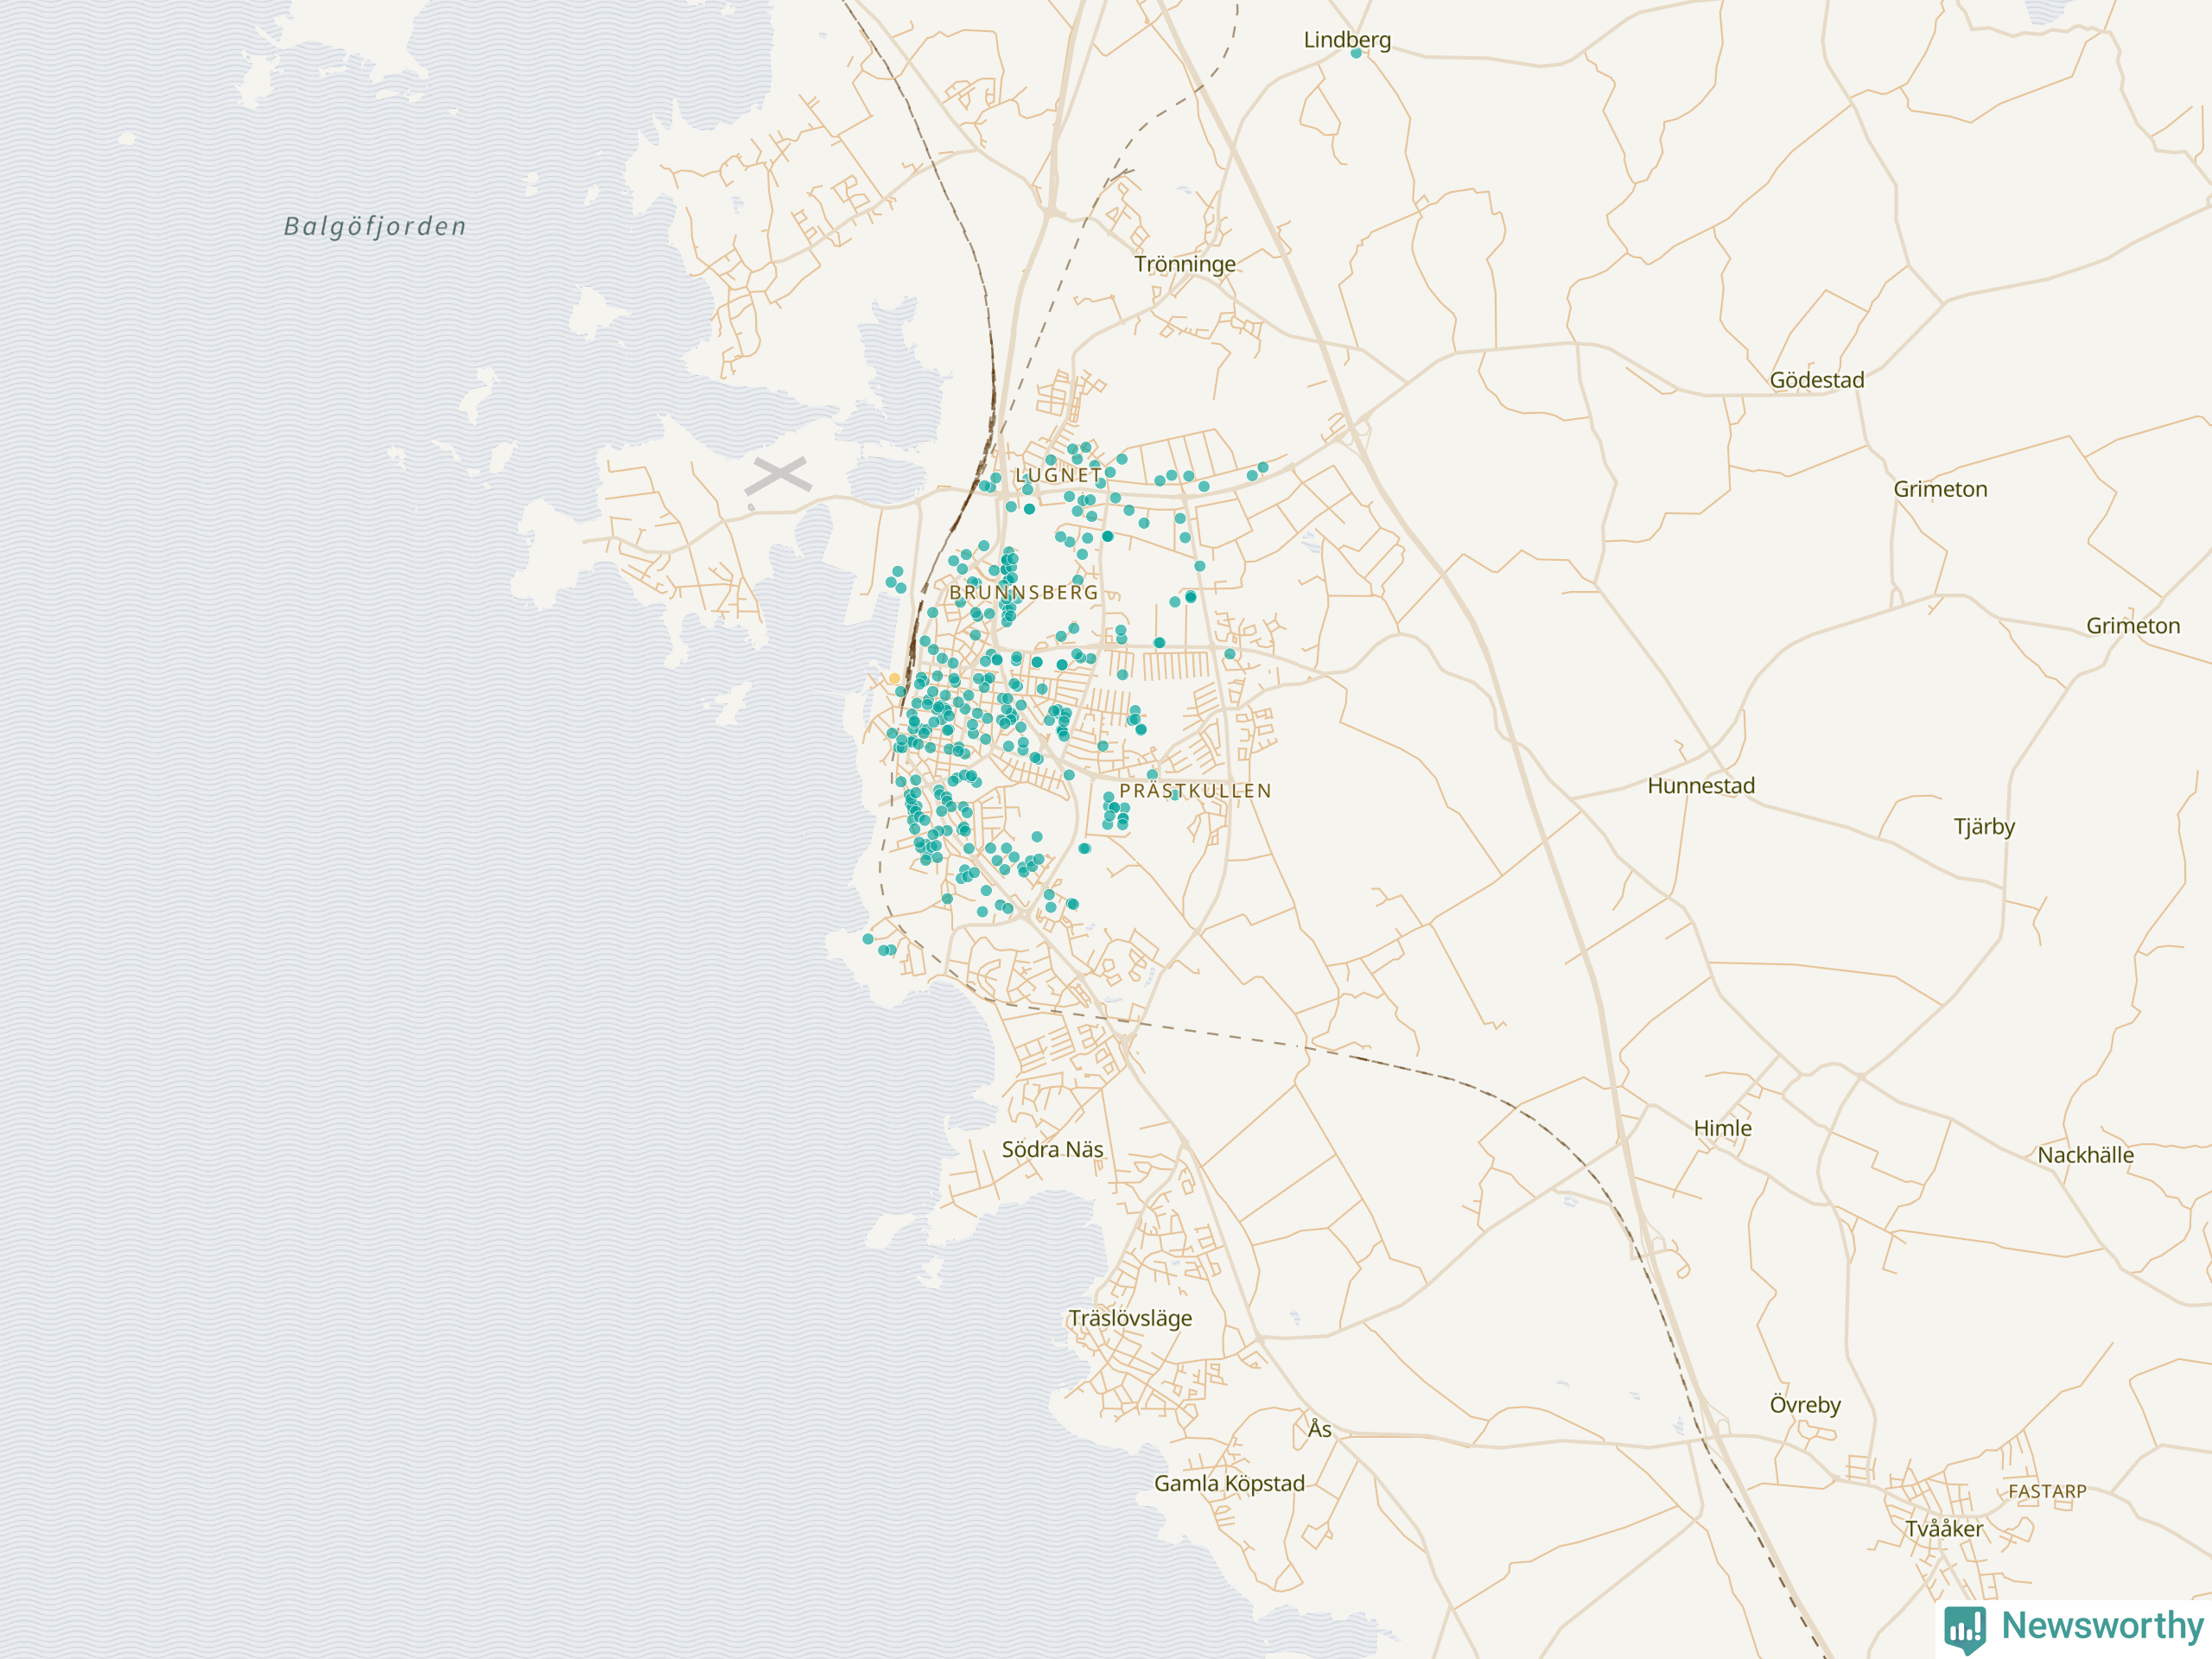Click the teal dot at Lindberg

(1356, 53)
